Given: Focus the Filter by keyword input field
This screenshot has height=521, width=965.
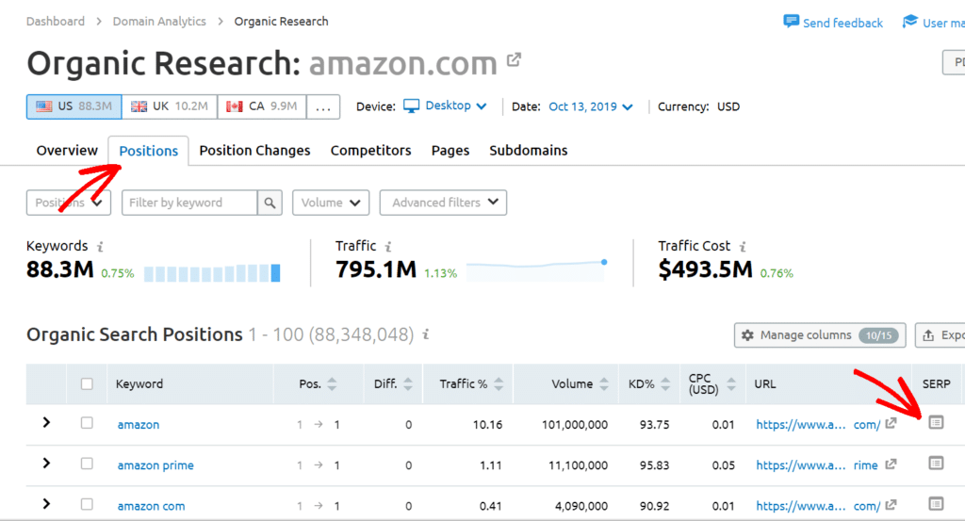Looking at the screenshot, I should pos(189,203).
